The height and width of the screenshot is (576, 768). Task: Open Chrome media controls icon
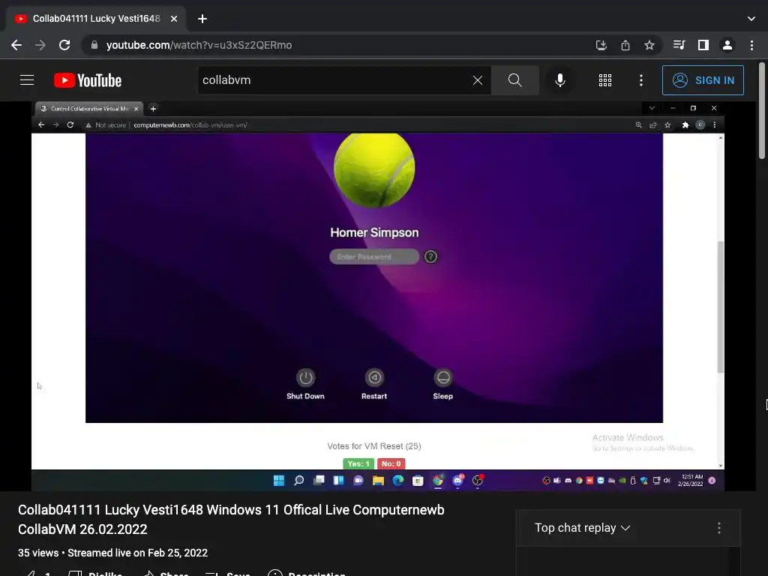coord(679,45)
